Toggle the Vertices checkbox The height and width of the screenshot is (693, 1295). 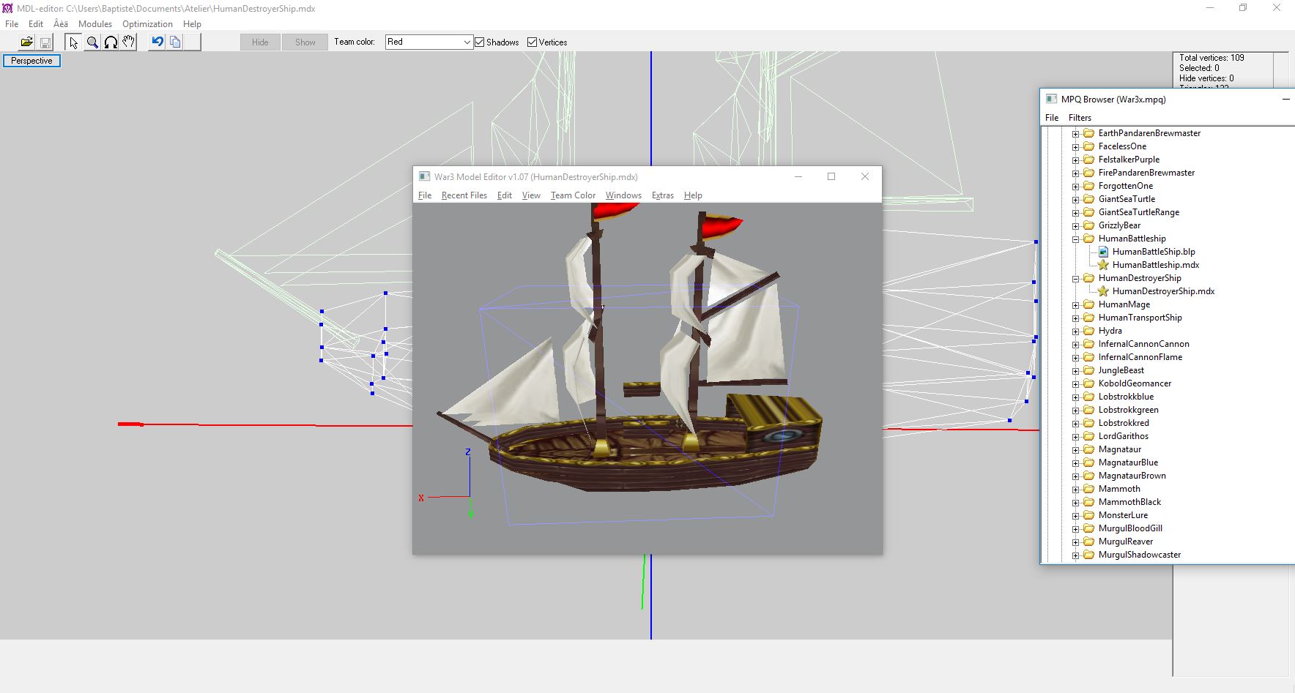[x=533, y=42]
